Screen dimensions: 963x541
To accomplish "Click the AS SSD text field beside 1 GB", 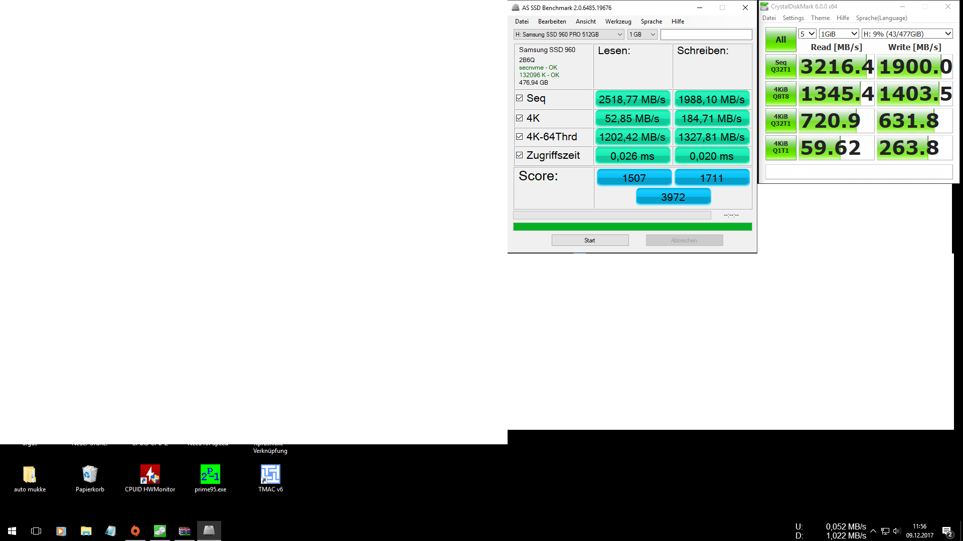I will tap(706, 35).
